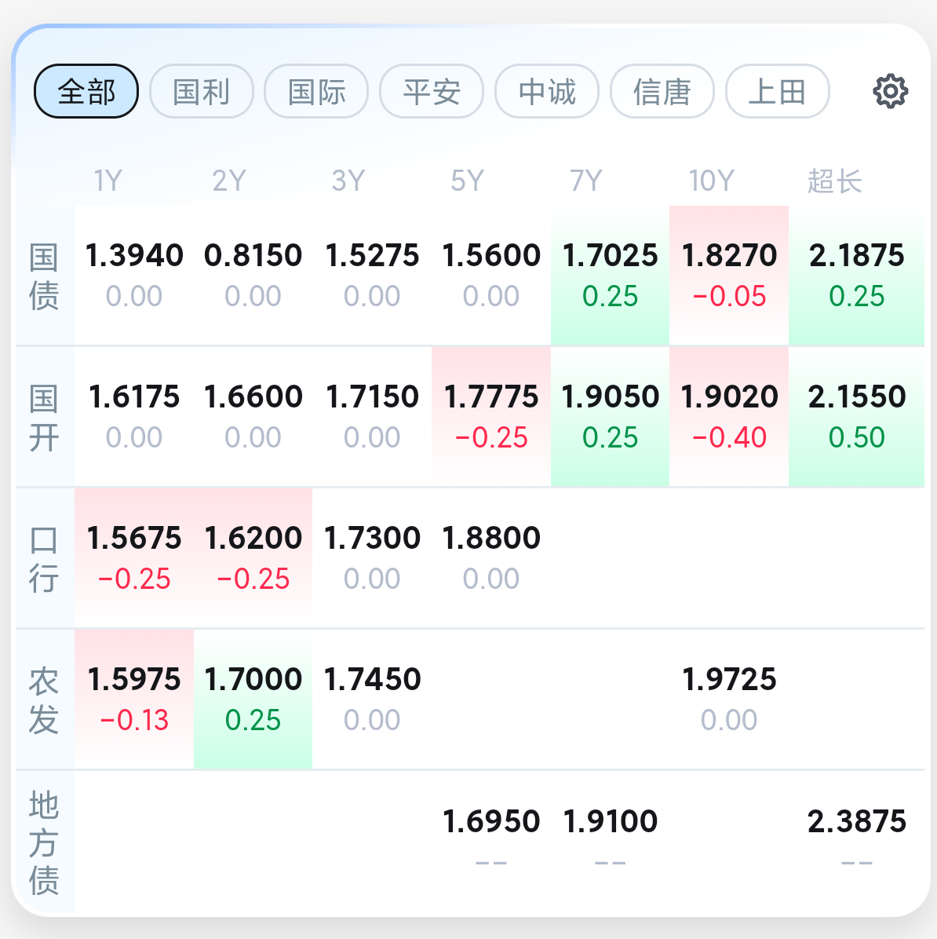Viewport: 937px width, 939px height.
Task: Select the 农发 10Y yield 1.9725
Action: click(729, 699)
